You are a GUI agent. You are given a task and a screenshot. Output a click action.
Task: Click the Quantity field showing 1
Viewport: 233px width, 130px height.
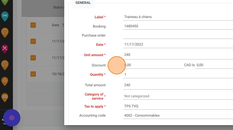tap(178, 75)
